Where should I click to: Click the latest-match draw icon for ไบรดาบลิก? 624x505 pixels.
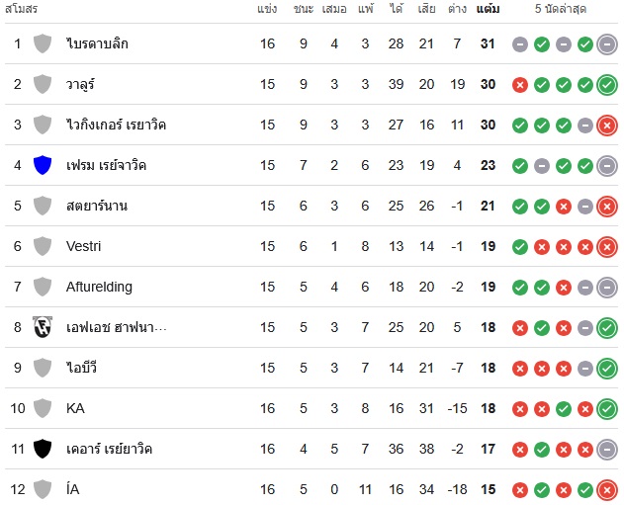pyautogui.click(x=607, y=44)
